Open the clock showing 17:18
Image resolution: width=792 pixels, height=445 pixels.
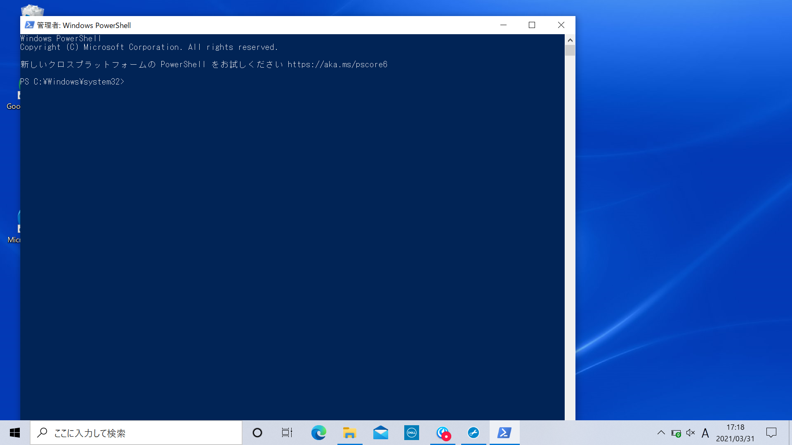tap(735, 433)
